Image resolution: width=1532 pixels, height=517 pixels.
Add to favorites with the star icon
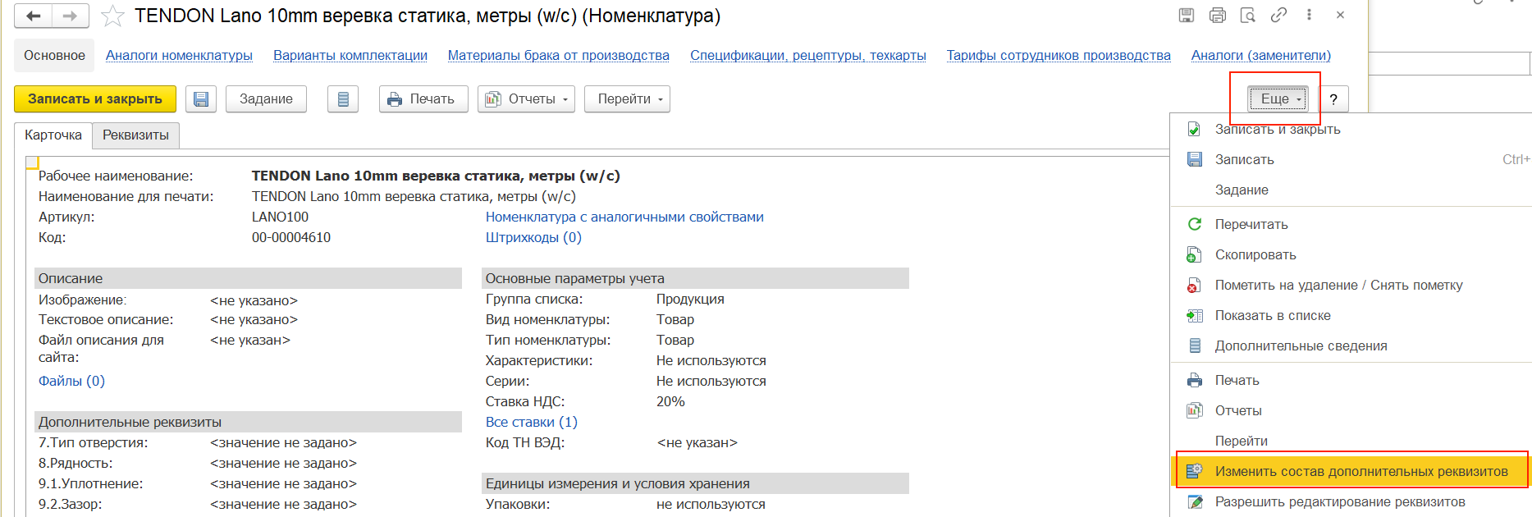tap(112, 16)
